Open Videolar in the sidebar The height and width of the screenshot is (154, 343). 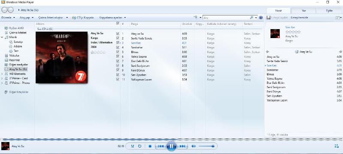[14, 56]
